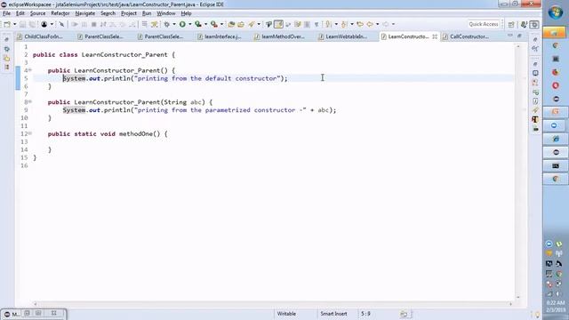Click the Coverage launch icon
Screen dimensions: 569x320
pyautogui.click(x=198, y=24)
